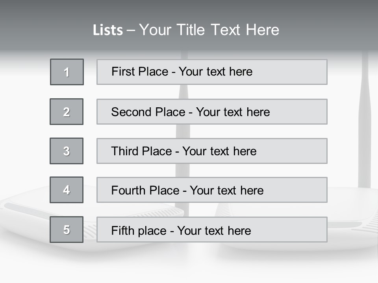Click the number 1 box
This screenshot has height=283, width=378.
(67, 72)
